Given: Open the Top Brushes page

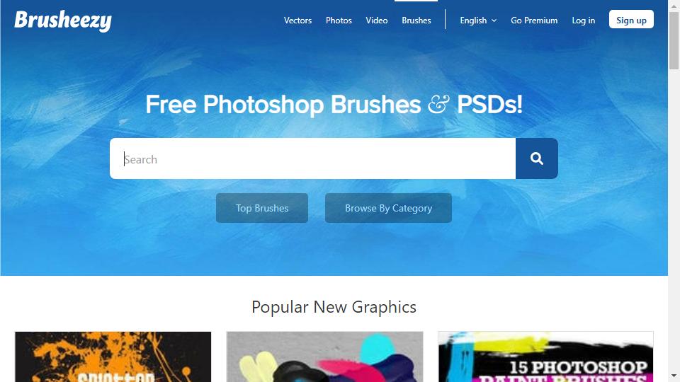Looking at the screenshot, I should click(262, 208).
